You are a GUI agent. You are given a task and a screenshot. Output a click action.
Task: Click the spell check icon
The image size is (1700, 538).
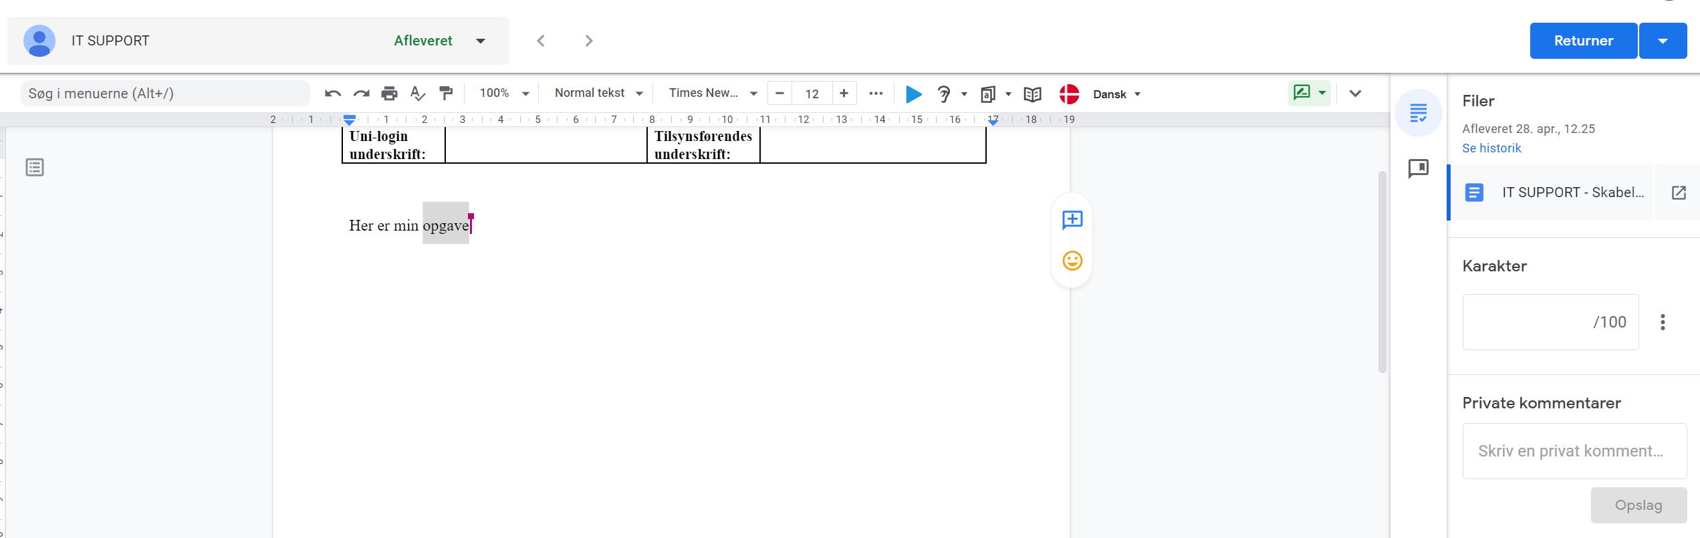[418, 94]
